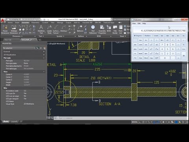Click the 4.6260 green dimension text
This screenshot has height=142, width=189.
[x=97, y=64]
